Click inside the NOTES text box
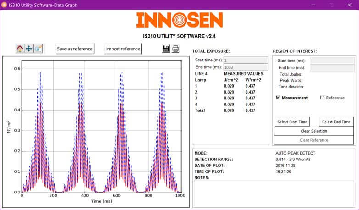 click(x=274, y=194)
